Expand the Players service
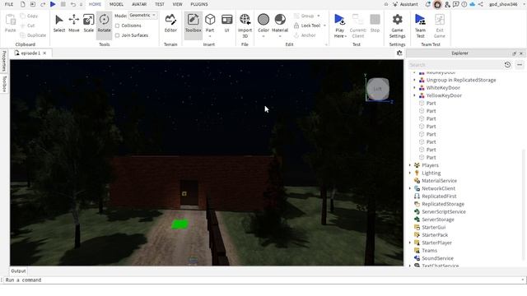 click(x=410, y=165)
